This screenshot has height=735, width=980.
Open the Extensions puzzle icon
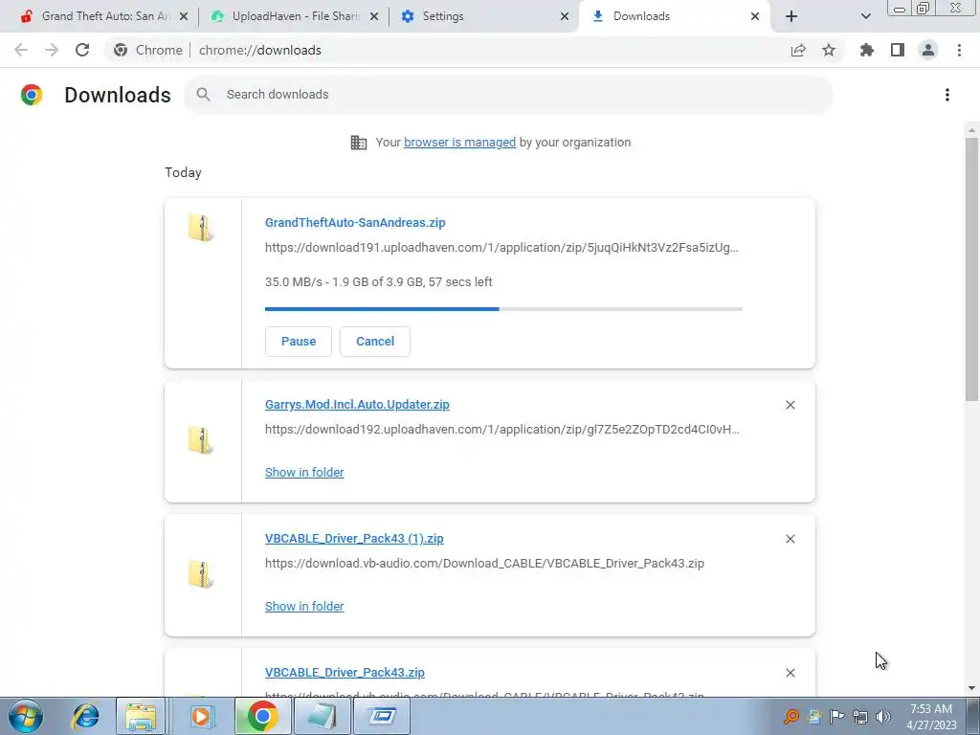click(867, 50)
